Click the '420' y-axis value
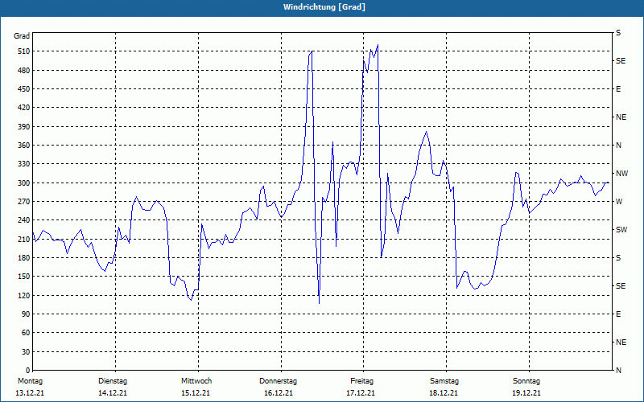 click(24, 108)
